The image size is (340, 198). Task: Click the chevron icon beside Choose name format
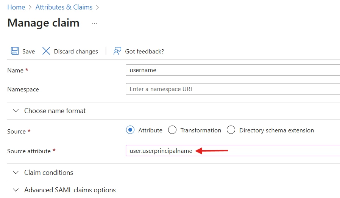point(16,111)
